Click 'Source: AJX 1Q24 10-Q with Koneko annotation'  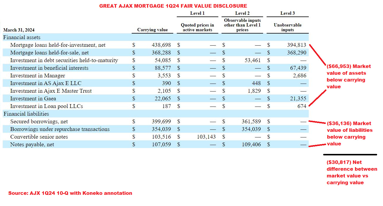coord(70,193)
